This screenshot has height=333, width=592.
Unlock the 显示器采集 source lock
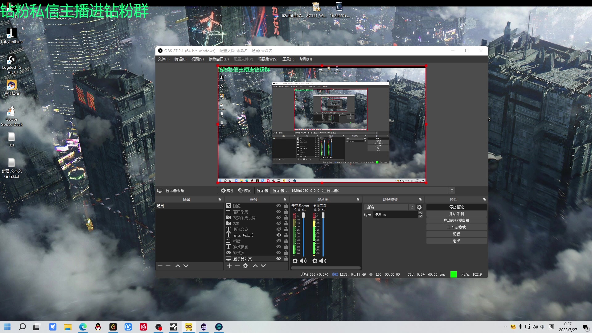tap(286, 258)
